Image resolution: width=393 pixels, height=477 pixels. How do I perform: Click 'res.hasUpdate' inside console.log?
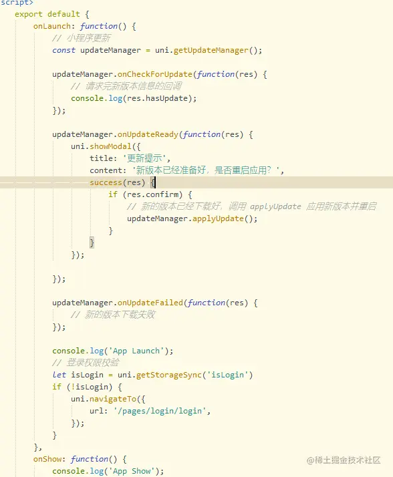point(157,98)
